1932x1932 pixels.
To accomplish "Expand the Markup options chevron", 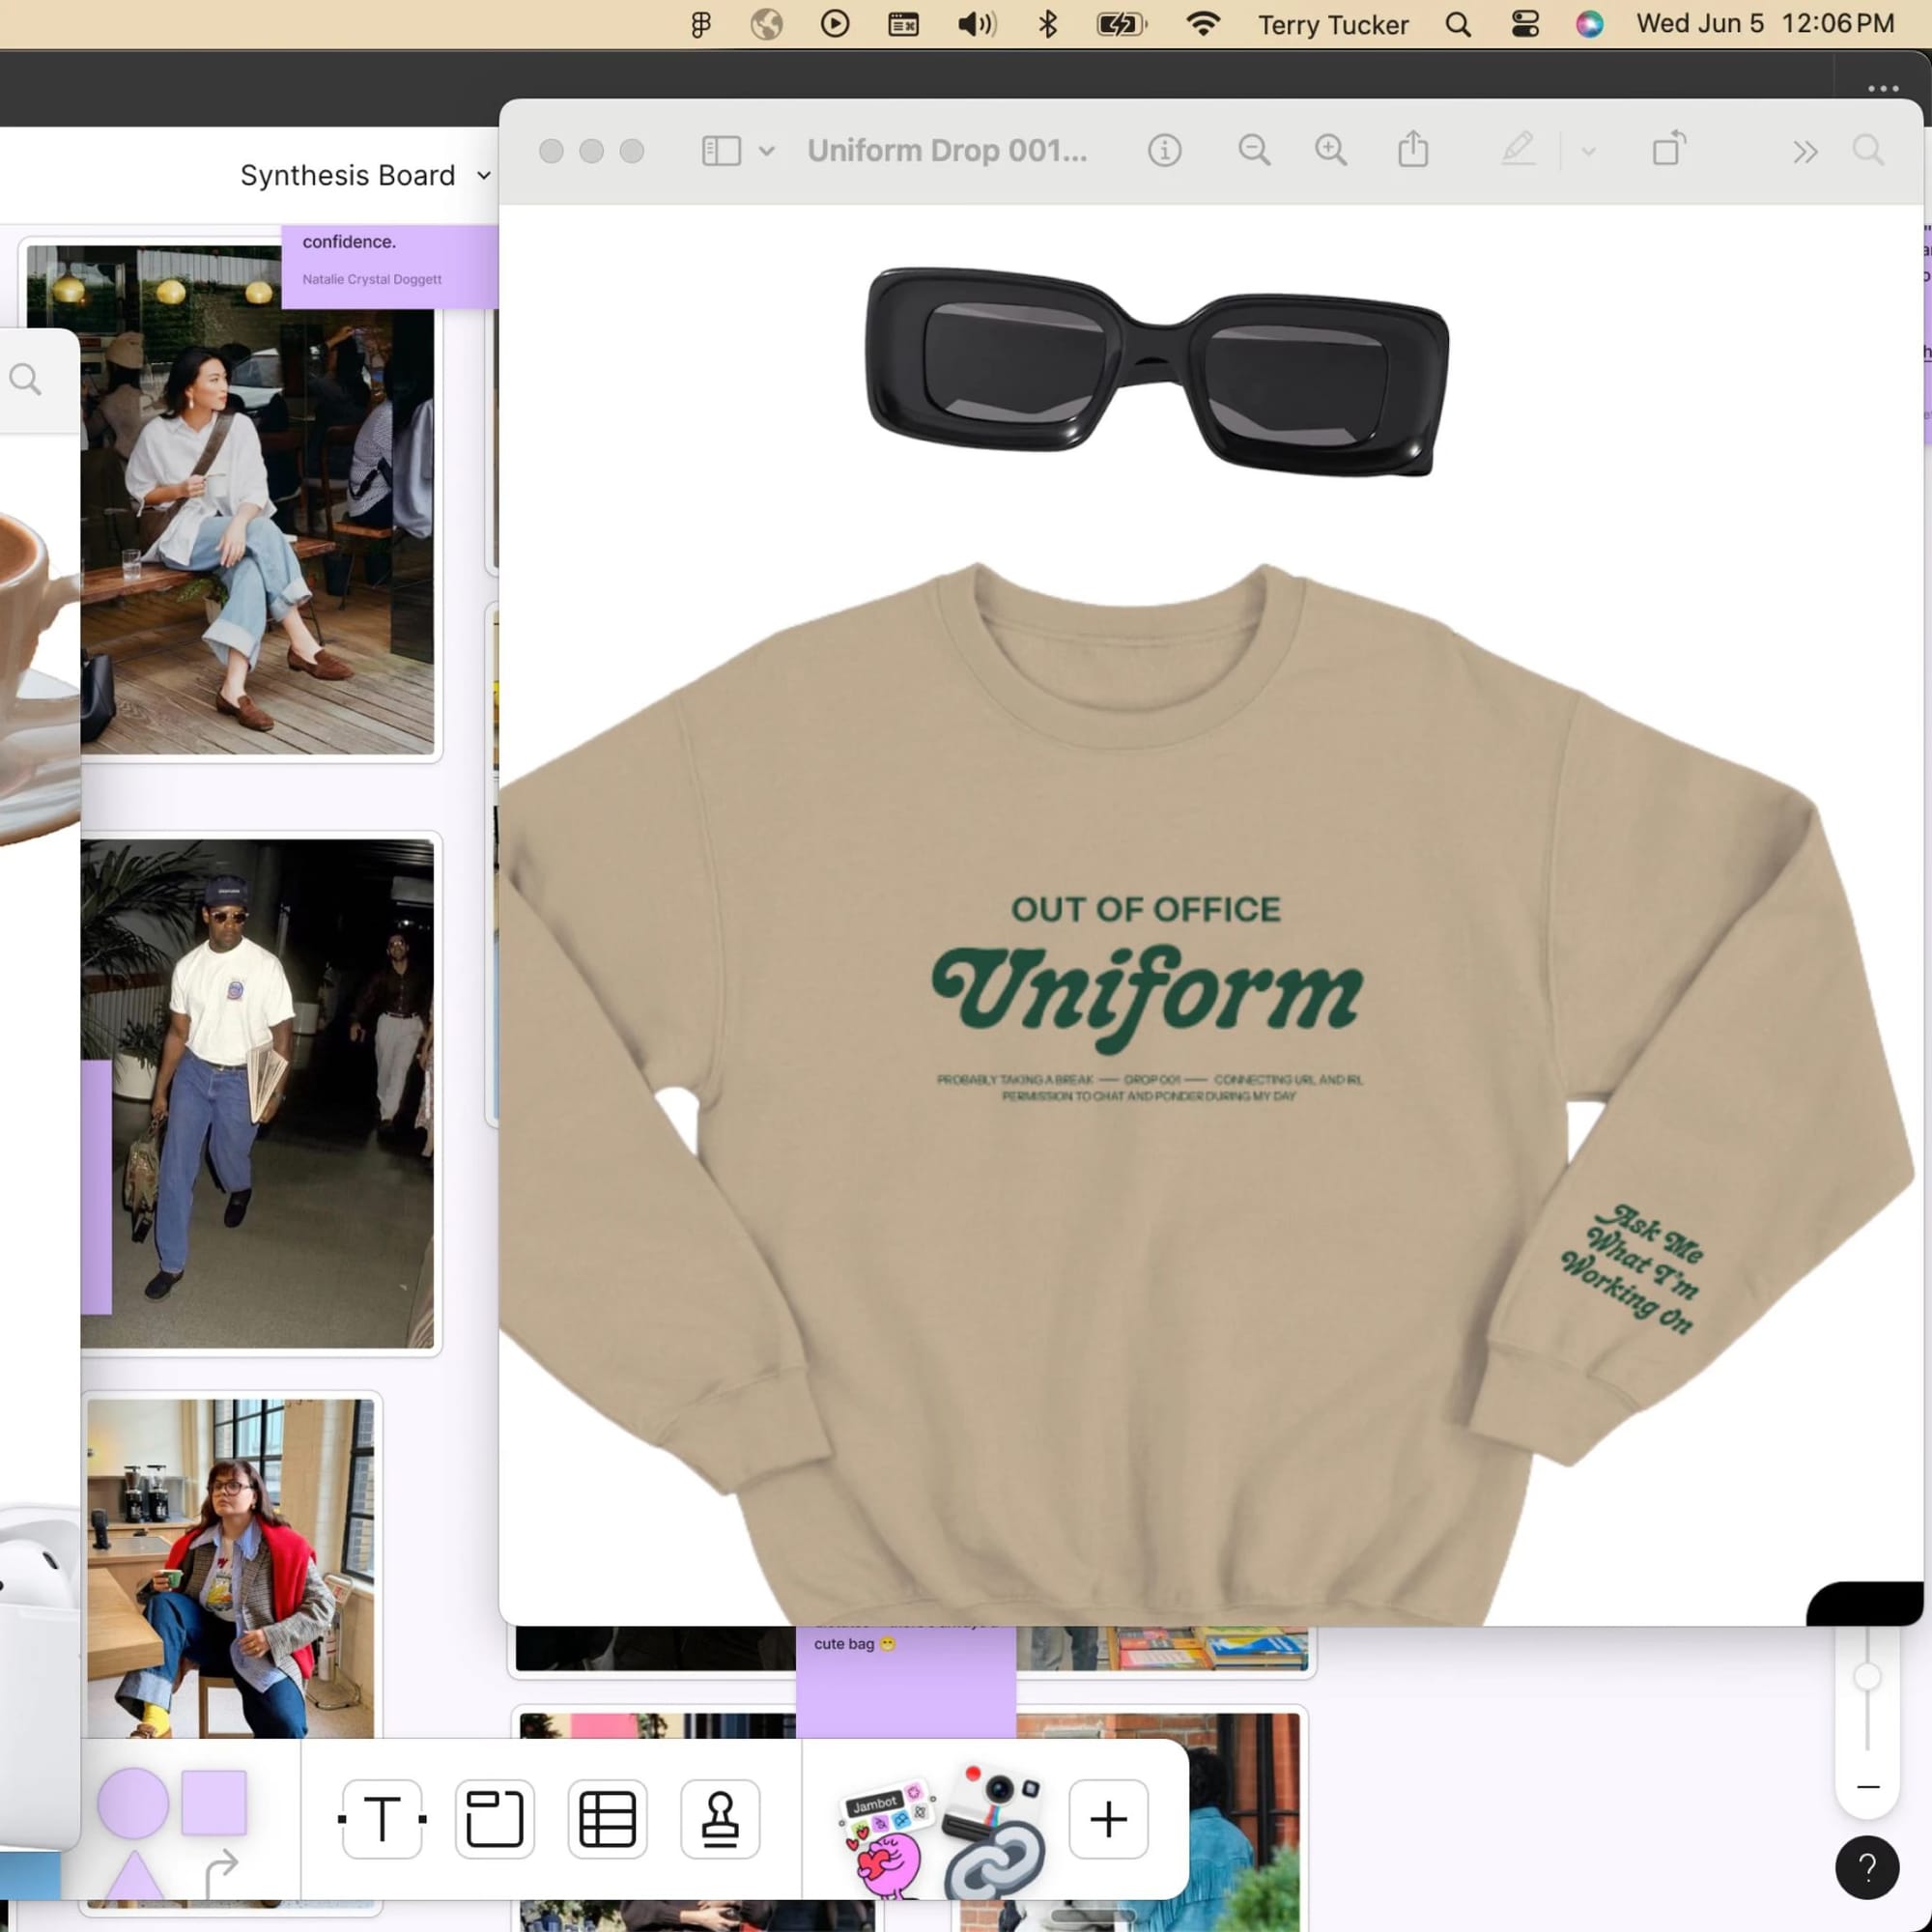I will [1588, 152].
